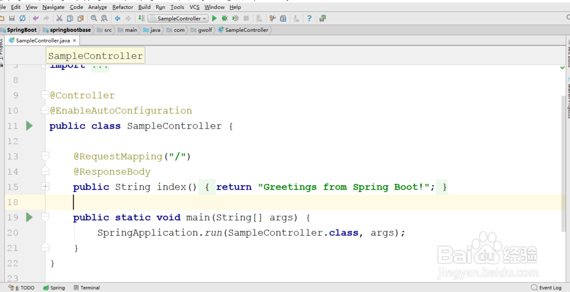Close the SampleController.java tab
570x292 pixels.
coord(75,40)
